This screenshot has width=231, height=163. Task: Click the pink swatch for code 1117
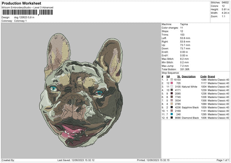[172, 83]
